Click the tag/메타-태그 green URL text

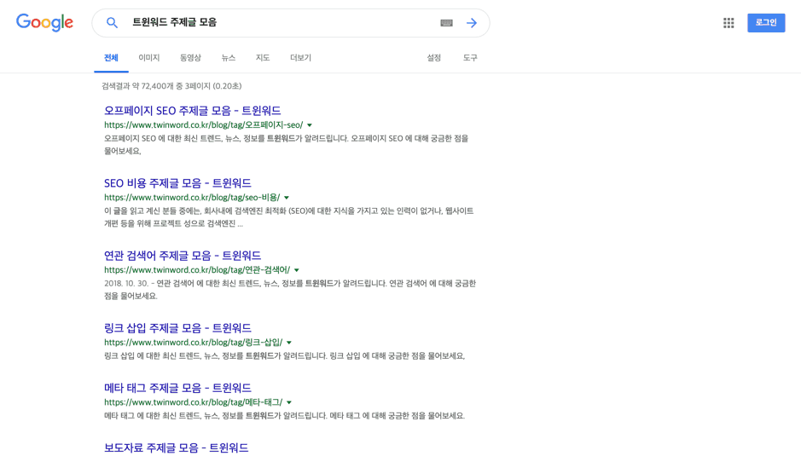pos(194,402)
